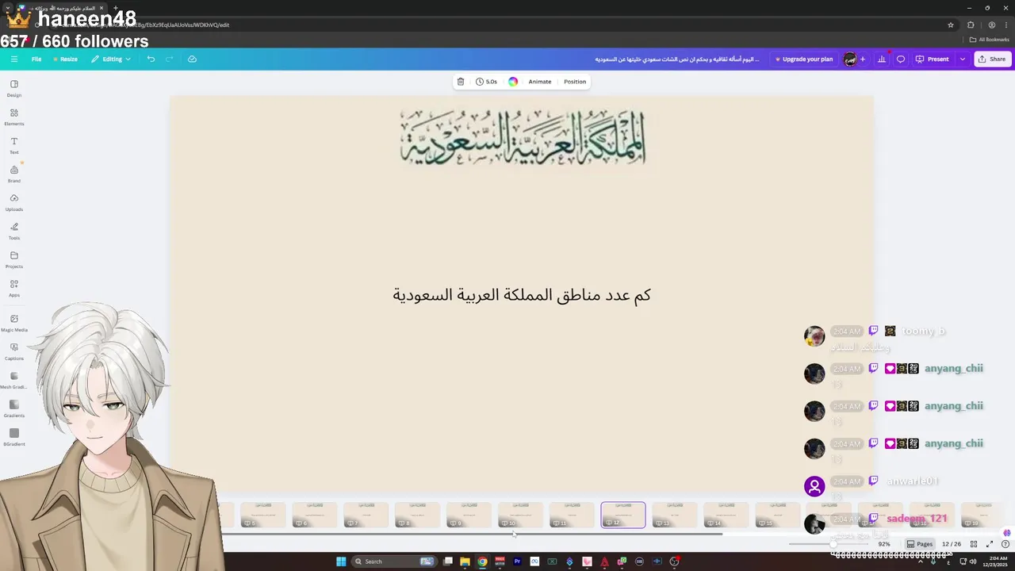Image resolution: width=1015 pixels, height=571 pixels.
Task: Select page 6 thumbnail
Action: (315, 515)
